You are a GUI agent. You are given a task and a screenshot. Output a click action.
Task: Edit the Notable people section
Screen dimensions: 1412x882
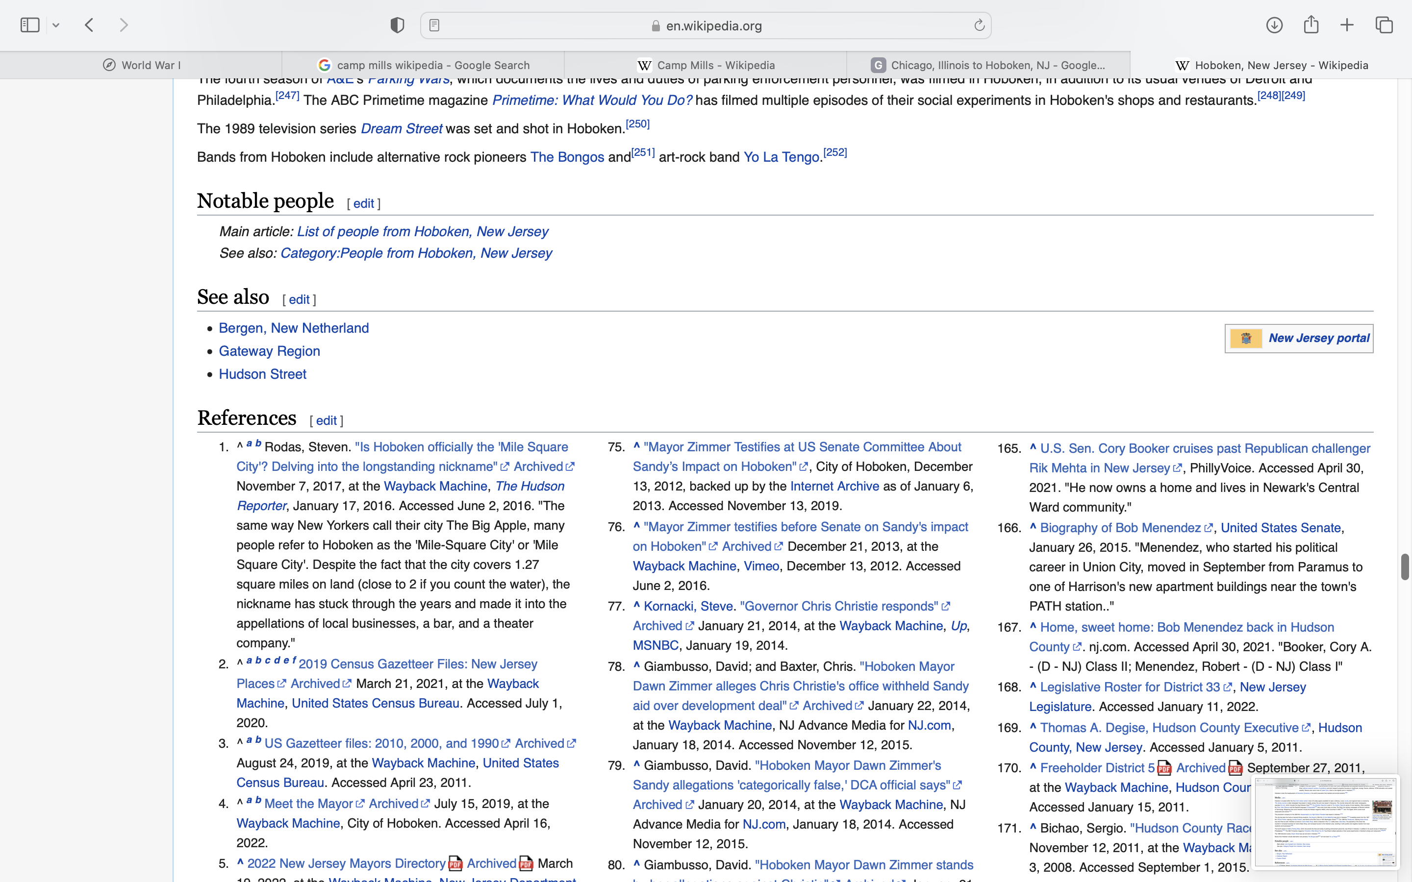(363, 203)
